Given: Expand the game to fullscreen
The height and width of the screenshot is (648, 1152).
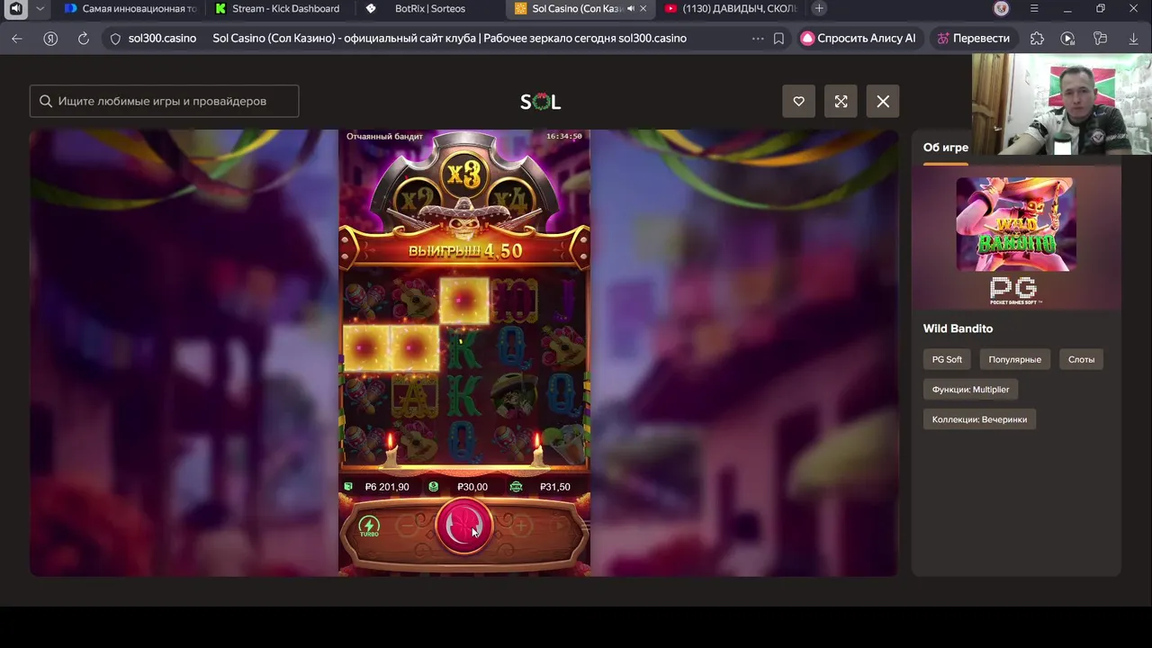Looking at the screenshot, I should [841, 102].
